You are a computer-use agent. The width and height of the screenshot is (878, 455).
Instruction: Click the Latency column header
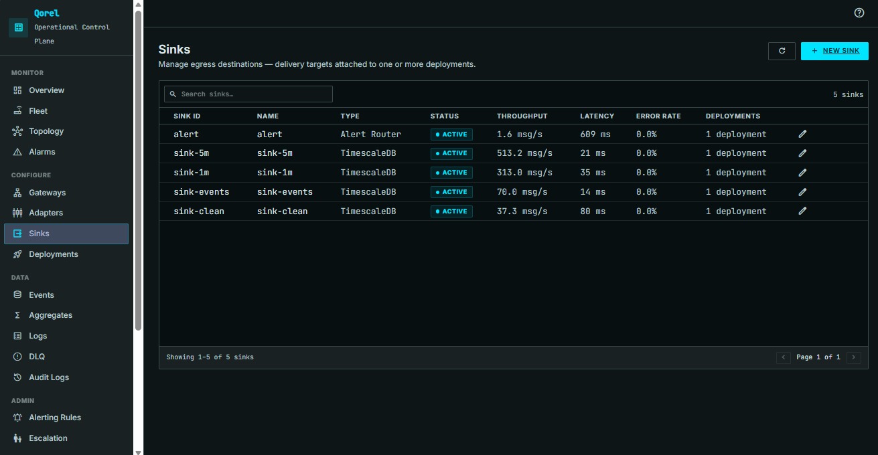pyautogui.click(x=597, y=116)
